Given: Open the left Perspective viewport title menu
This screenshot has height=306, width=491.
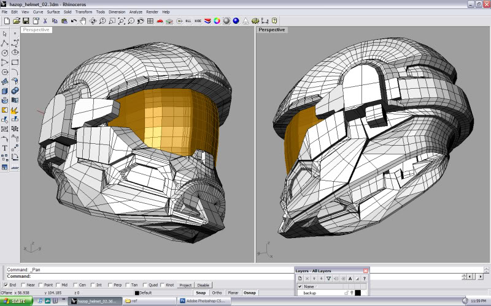Looking at the screenshot, I should [x=36, y=29].
